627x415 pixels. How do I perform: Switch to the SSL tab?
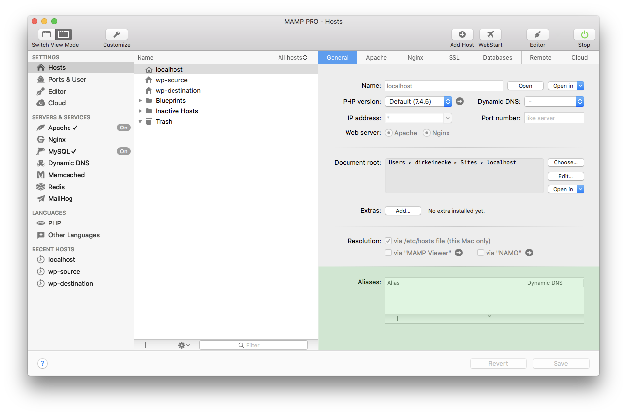pyautogui.click(x=454, y=58)
